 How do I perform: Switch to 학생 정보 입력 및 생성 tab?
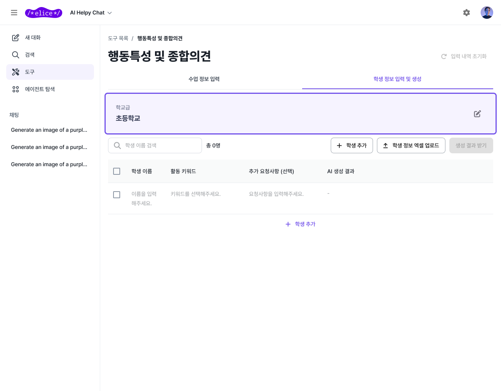coord(397,79)
